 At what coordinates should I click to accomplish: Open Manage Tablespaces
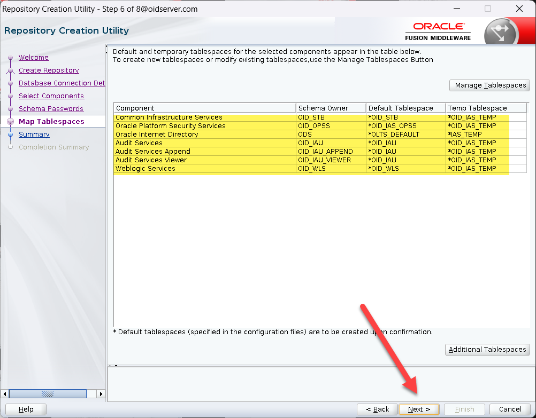coord(489,85)
